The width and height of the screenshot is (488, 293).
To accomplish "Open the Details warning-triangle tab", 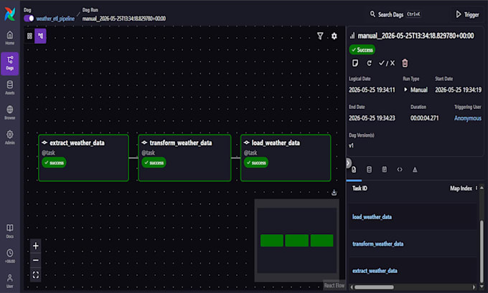I will point(415,170).
